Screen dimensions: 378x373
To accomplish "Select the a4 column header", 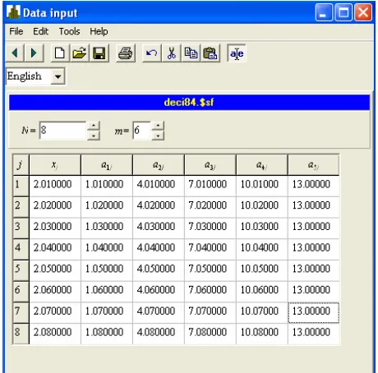I will point(262,165).
